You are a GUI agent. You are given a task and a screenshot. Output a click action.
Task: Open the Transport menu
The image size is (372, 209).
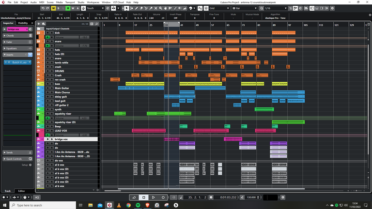tap(70, 2)
